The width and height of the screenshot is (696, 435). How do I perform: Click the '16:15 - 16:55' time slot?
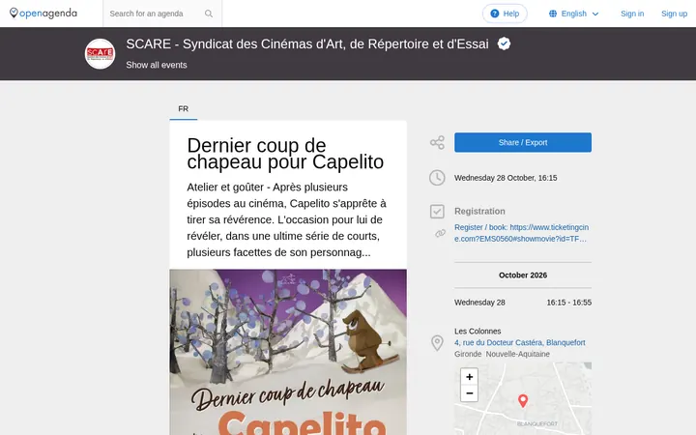[x=569, y=303]
